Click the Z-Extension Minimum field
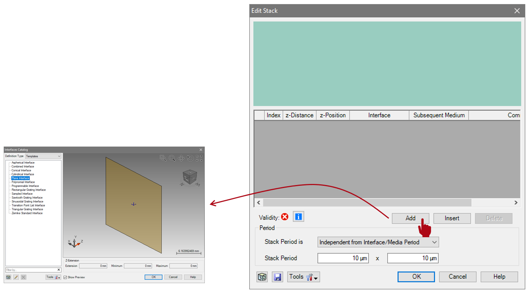The width and height of the screenshot is (529, 292). (x=138, y=266)
